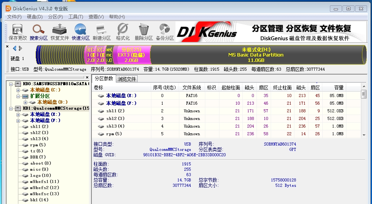Open the 备份分区 backup partition tool

click(165, 32)
